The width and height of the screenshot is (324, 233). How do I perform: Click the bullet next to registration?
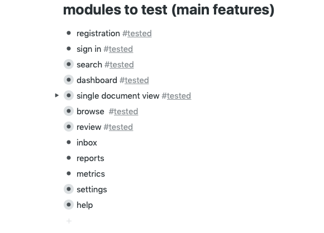point(69,33)
